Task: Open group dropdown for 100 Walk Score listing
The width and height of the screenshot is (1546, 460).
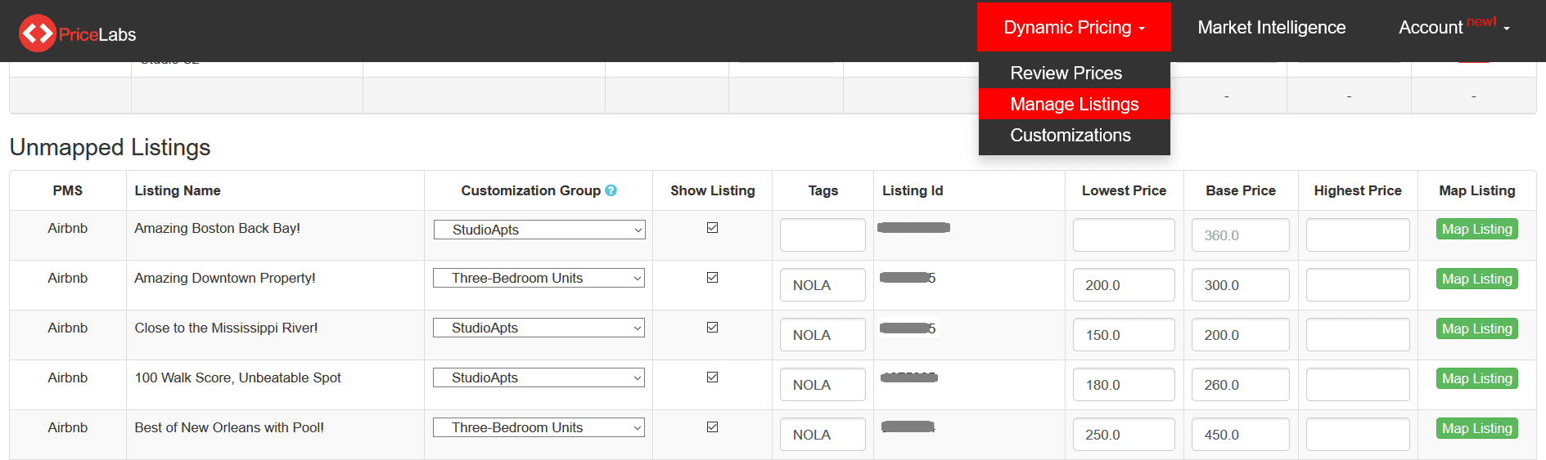Action: pos(539,377)
